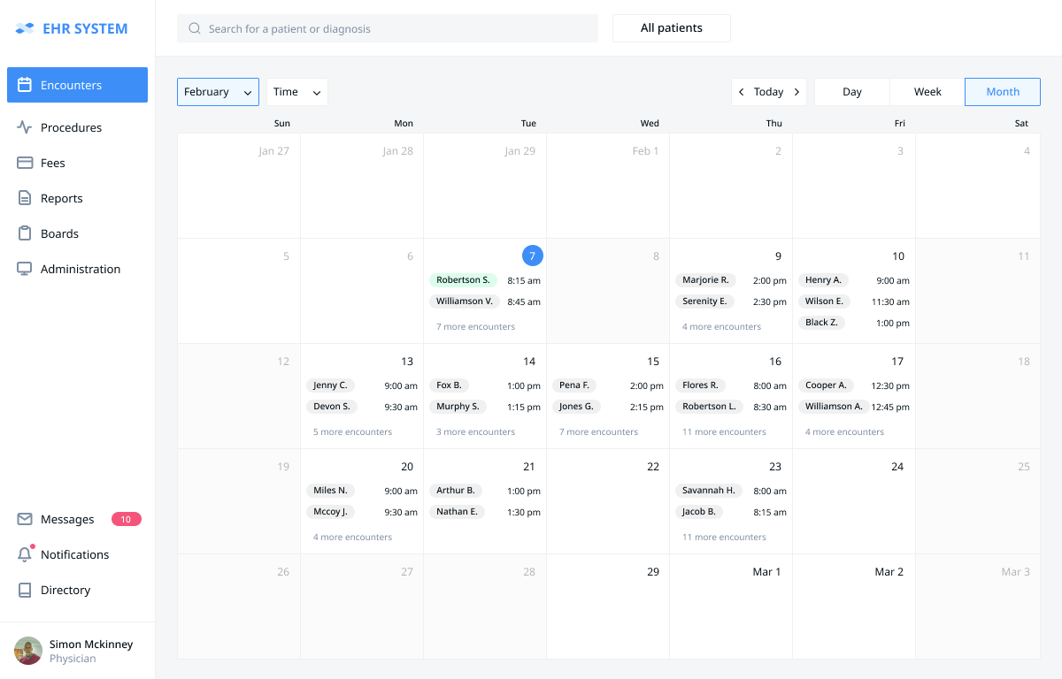The width and height of the screenshot is (1062, 679).
Task: Go to next period with right chevron
Action: [x=796, y=92]
